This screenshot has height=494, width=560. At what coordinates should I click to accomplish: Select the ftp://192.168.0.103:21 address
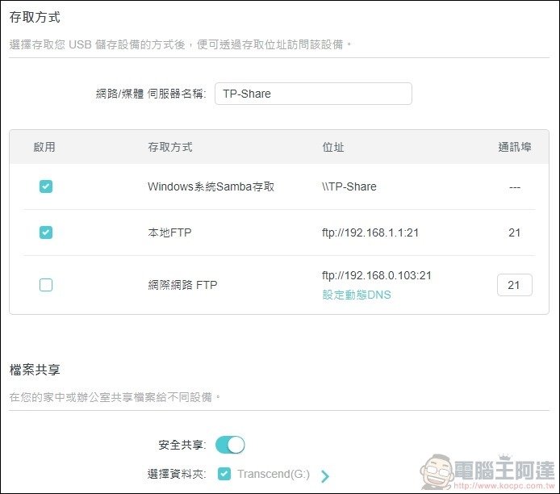(377, 275)
